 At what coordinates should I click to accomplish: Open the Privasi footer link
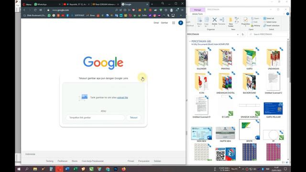[x=131, y=161]
